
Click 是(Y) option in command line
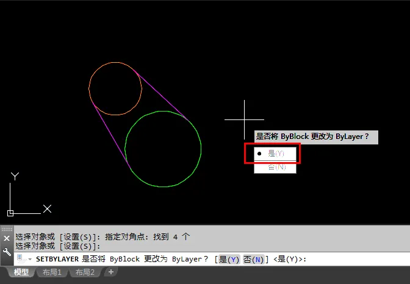229,260
